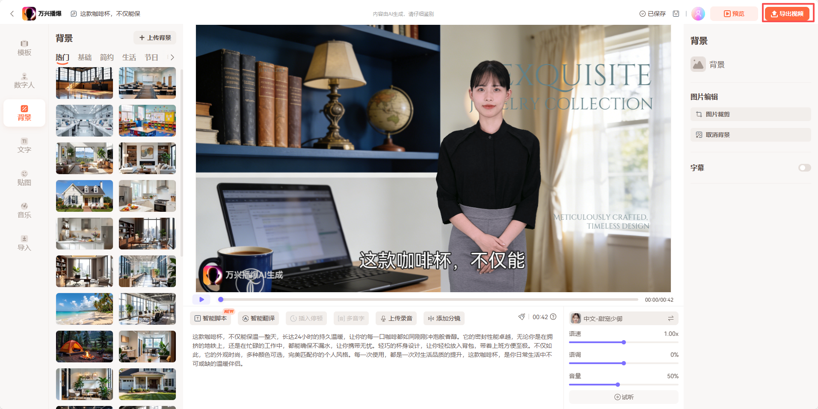Click the 预览 preview button

(734, 13)
